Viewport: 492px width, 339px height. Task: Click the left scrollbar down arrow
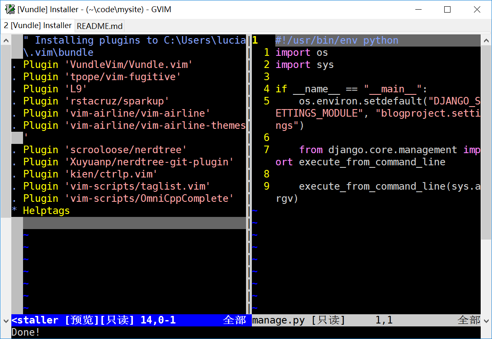[x=5, y=321]
